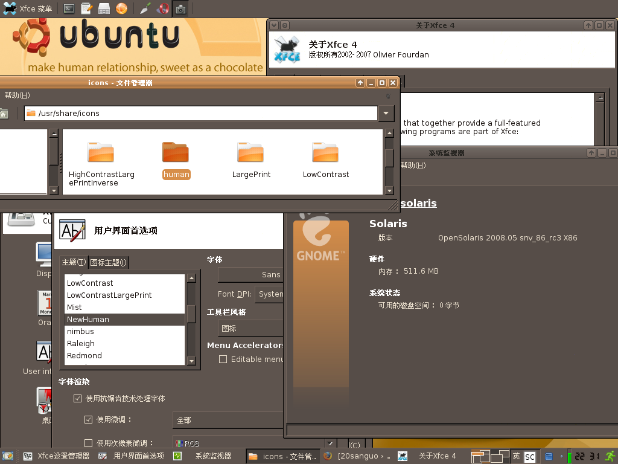Image resolution: width=618 pixels, height=464 pixels.
Task: Launch the orange globe web browser icon
Action: coord(121,8)
